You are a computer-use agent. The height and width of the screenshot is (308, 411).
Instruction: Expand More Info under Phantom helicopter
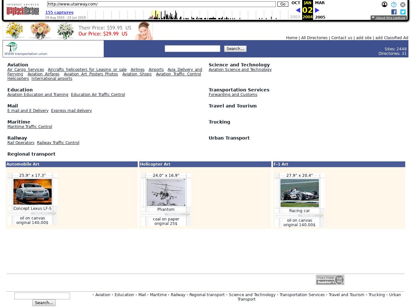(177, 214)
